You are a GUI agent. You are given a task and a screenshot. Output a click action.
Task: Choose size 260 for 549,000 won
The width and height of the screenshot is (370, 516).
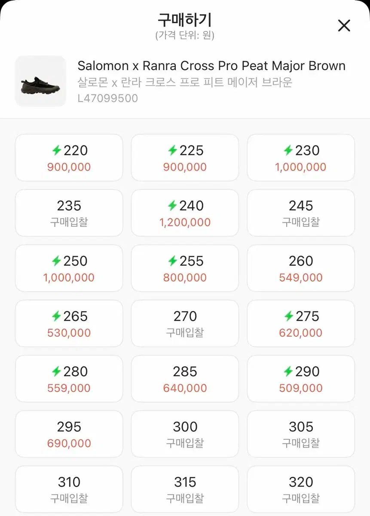click(301, 268)
